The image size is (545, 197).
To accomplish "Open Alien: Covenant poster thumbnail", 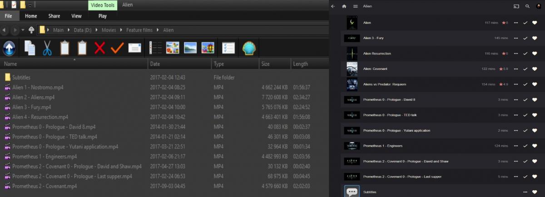I will (352, 69).
